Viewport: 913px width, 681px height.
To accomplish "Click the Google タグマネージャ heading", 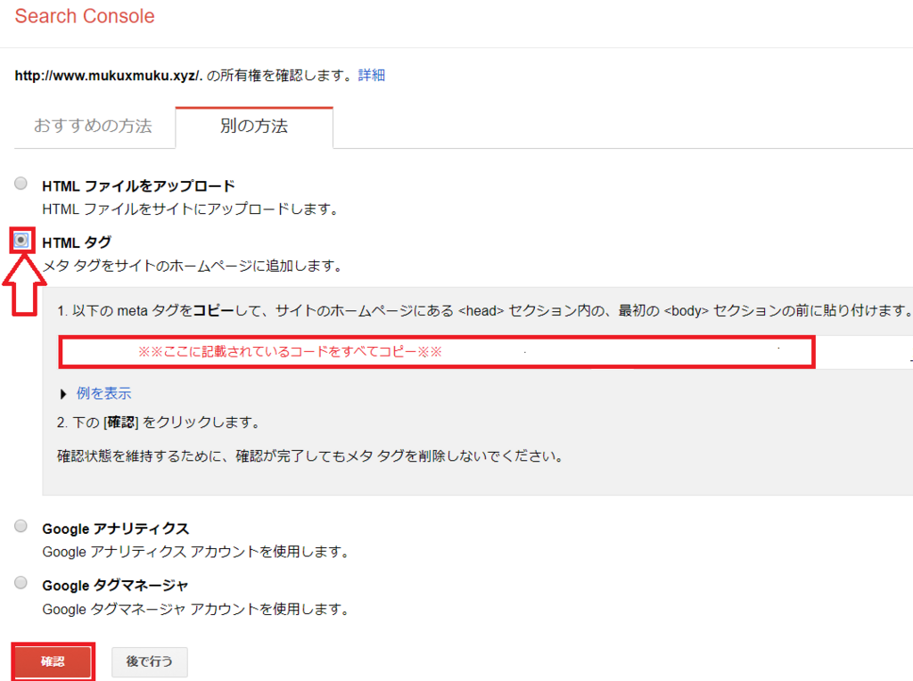I will tap(115, 585).
